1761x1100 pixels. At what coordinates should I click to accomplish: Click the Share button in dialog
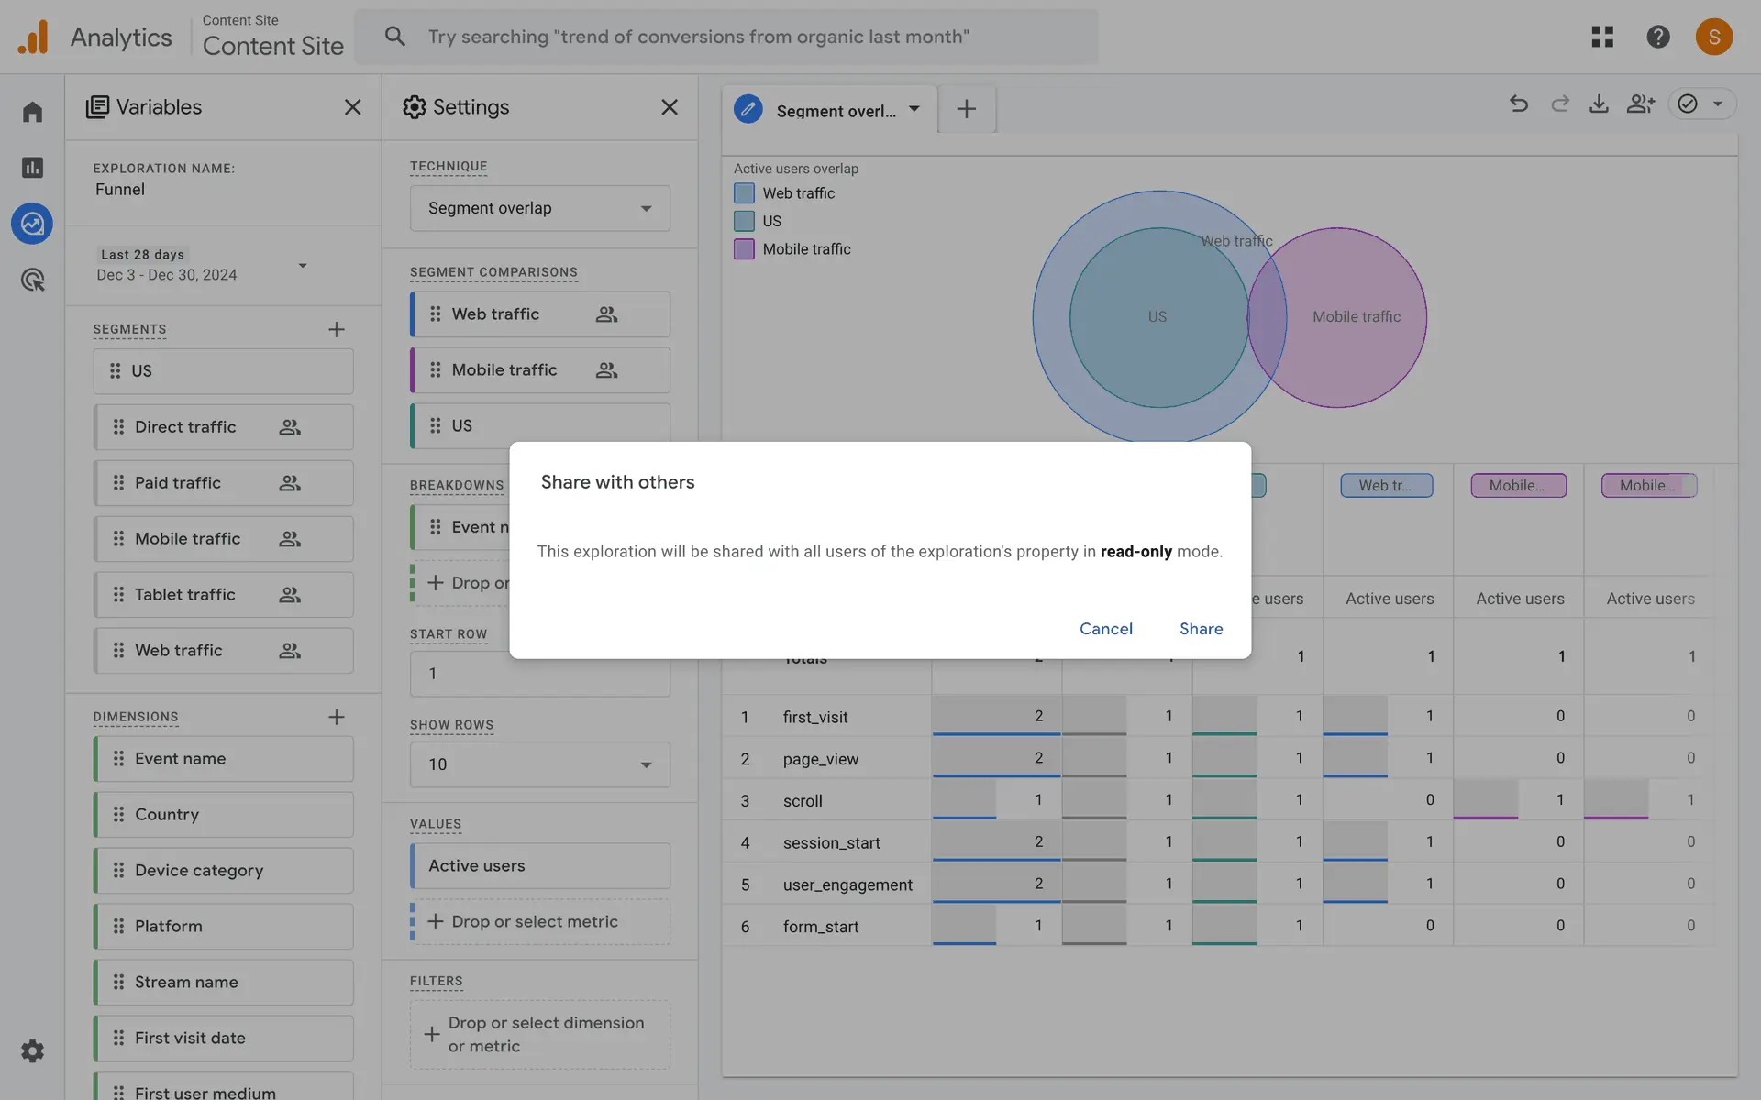coord(1201,629)
